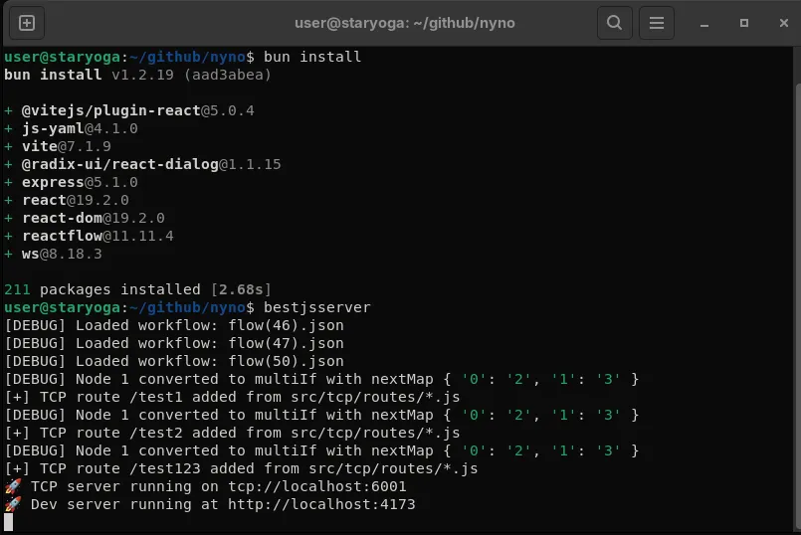Click the window title user@staryoga: ~/github/nyno
This screenshot has height=535, width=801.
405,22
